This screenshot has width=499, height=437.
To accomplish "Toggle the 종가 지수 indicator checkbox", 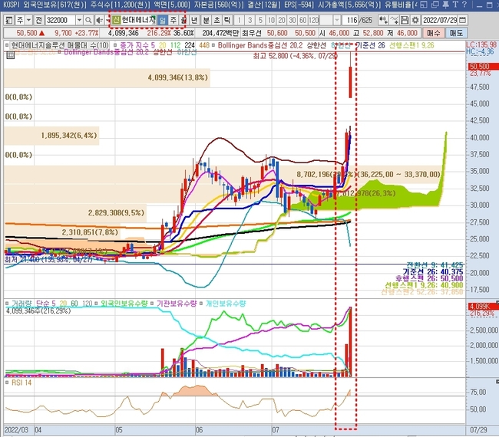I will 115,46.
